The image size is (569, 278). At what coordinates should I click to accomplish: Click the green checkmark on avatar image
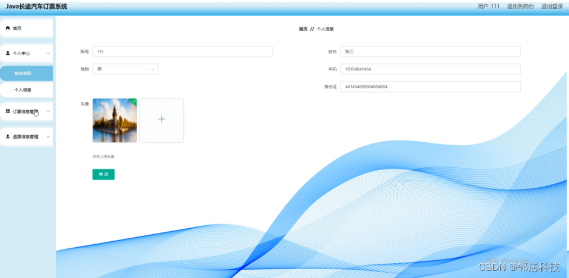[134, 101]
